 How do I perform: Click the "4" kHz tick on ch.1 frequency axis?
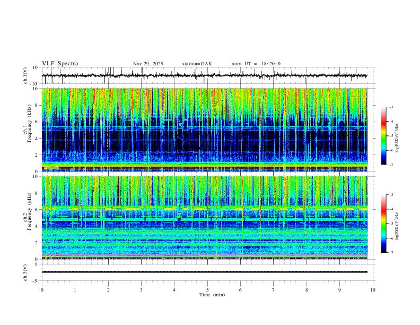(x=37, y=139)
